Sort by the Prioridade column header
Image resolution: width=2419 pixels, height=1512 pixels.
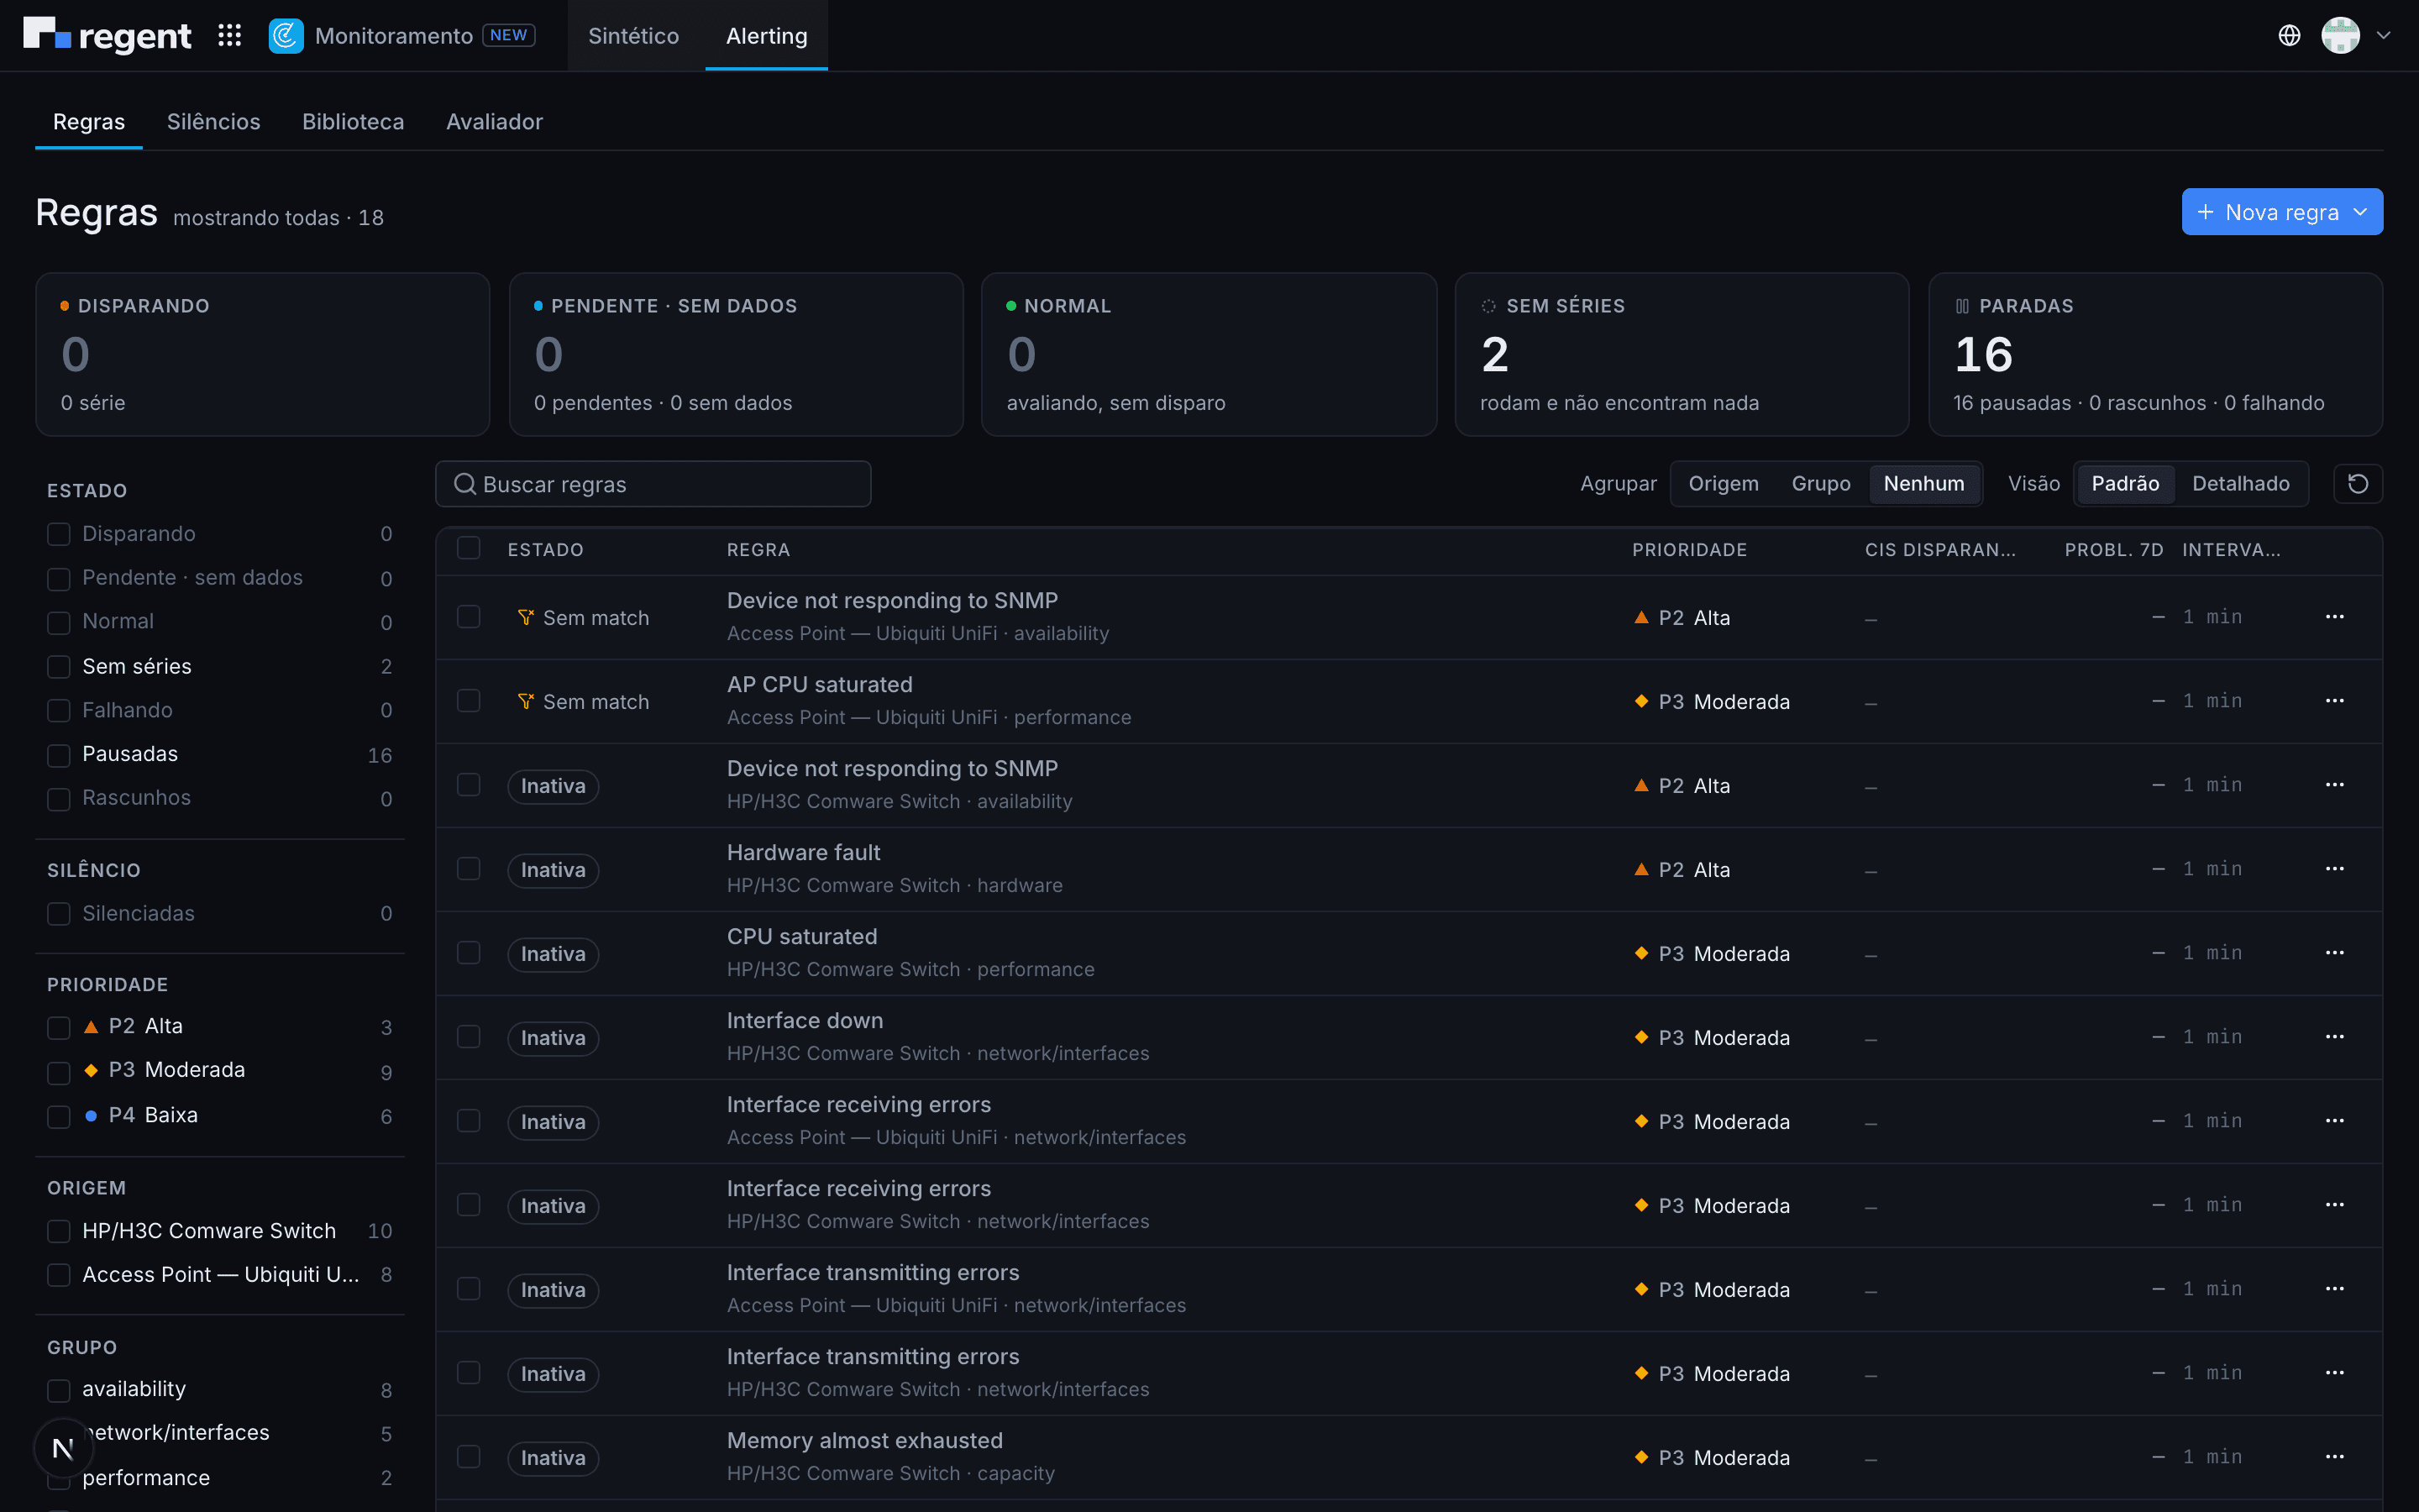point(1689,550)
